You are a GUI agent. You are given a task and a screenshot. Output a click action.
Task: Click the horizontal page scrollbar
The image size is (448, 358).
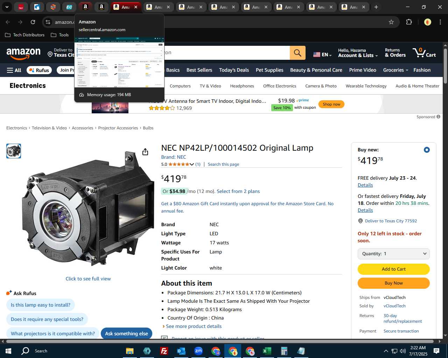220,342
